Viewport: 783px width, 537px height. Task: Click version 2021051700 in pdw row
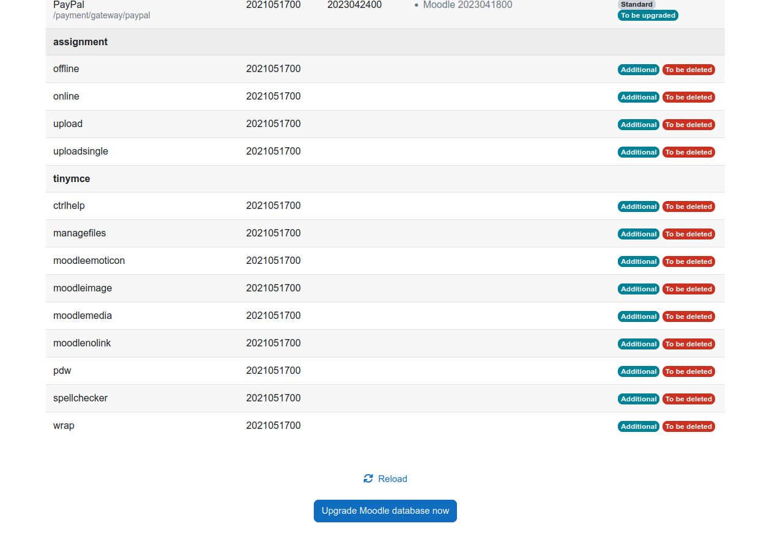[x=273, y=371]
